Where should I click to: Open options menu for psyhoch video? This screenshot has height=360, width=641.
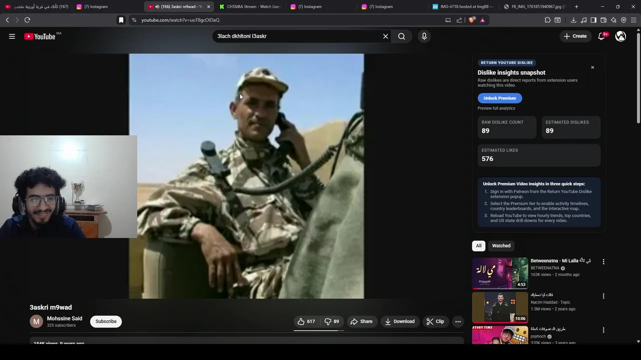tap(603, 330)
